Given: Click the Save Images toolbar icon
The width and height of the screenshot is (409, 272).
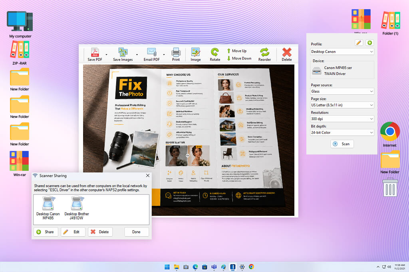Looking at the screenshot, I should 123,54.
